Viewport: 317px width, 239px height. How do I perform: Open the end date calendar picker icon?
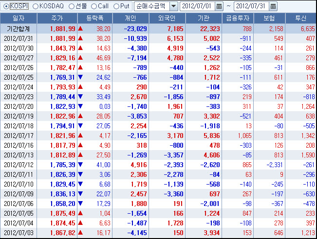[x=273, y=6]
